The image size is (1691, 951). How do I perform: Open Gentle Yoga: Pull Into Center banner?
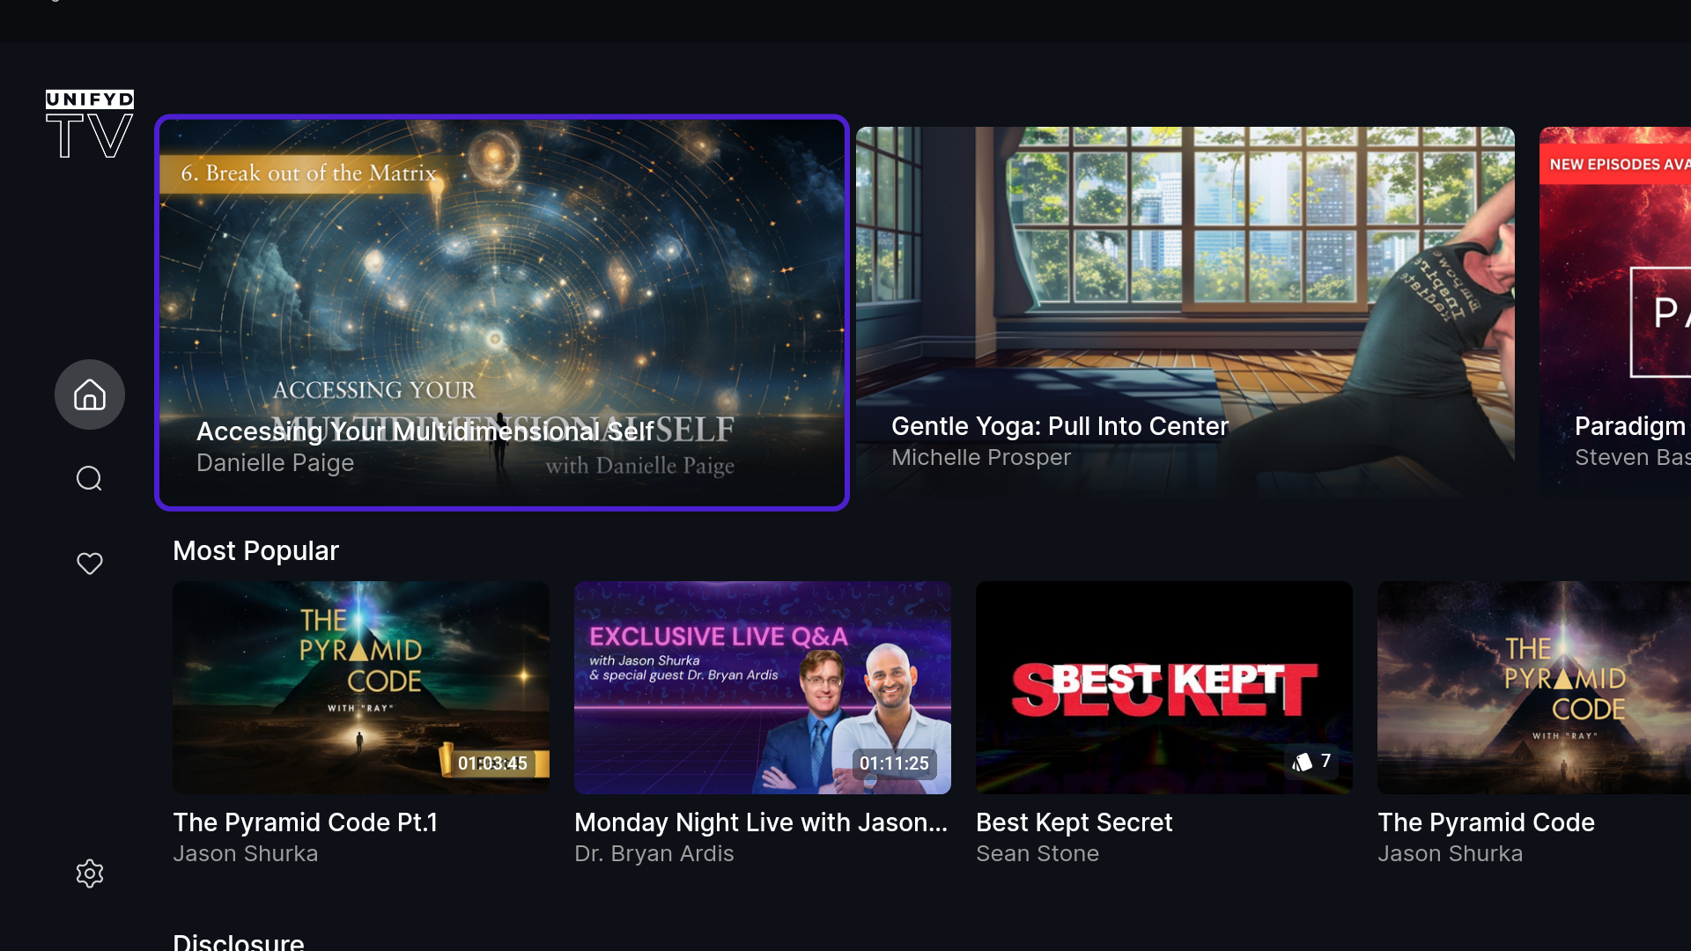(1185, 313)
